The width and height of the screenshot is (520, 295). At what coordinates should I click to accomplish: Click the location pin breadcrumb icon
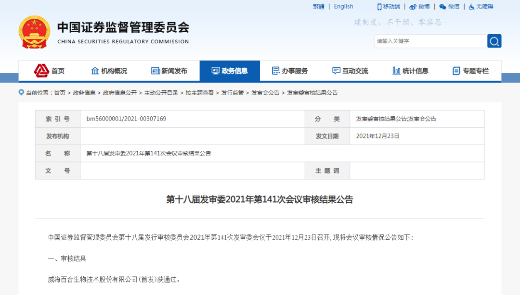coord(21,92)
